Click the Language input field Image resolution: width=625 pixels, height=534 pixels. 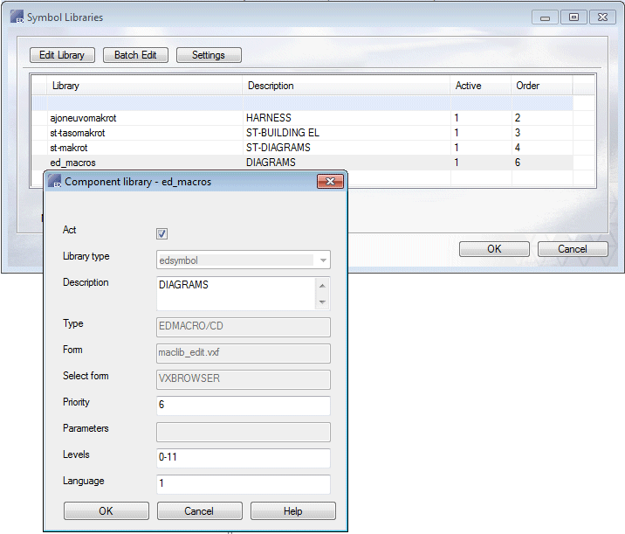click(x=243, y=484)
